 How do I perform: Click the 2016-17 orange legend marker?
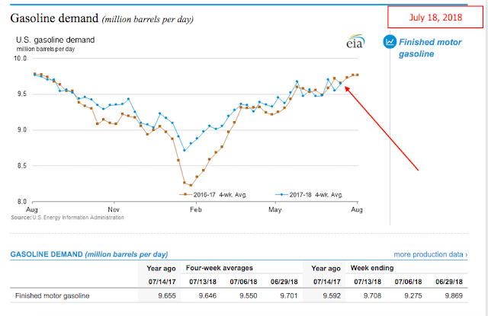(187, 194)
